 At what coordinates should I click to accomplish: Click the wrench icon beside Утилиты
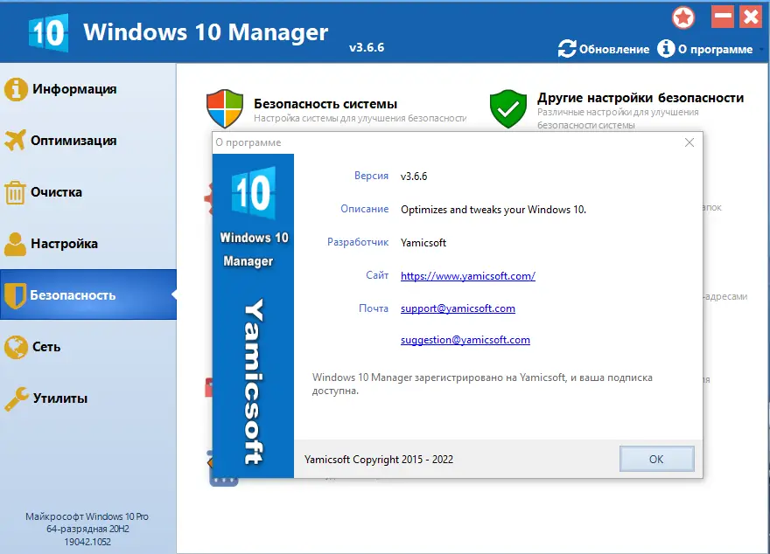point(17,398)
